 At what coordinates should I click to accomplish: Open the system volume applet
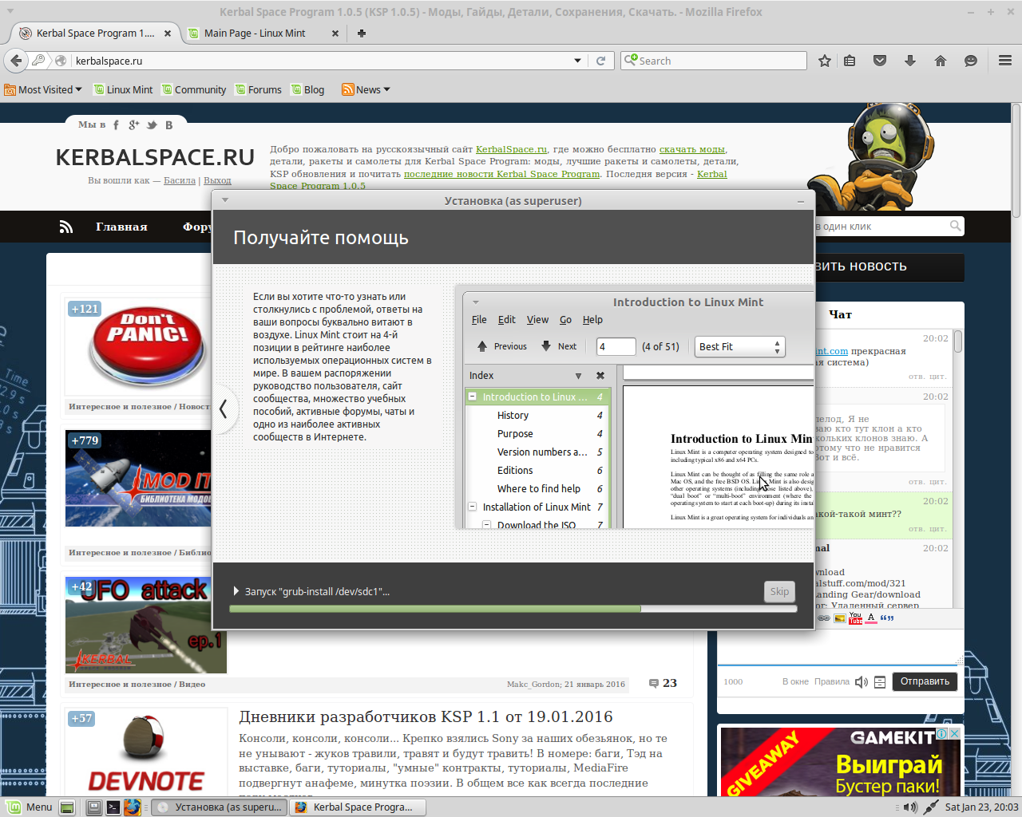point(910,807)
